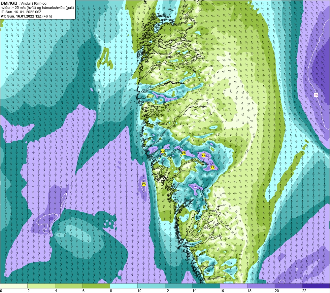Select the 'VT: Sun. 16.01.2022 12Z (+6 h)' line
Screen dimensions: 330x293
pyautogui.click(x=26, y=16)
